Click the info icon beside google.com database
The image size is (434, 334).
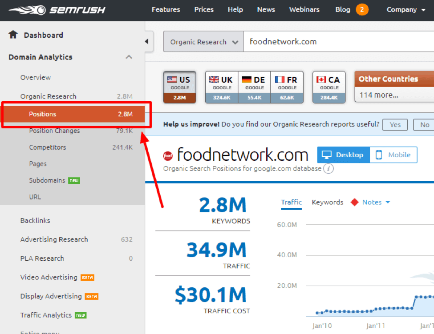tap(328, 168)
